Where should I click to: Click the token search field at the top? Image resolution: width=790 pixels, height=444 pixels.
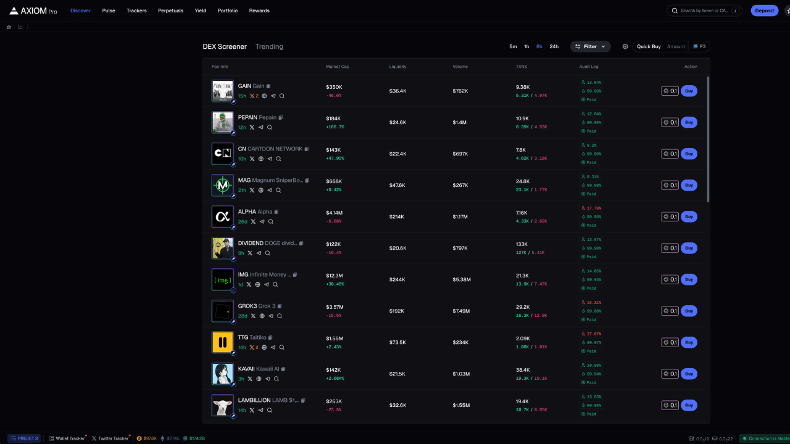704,10
